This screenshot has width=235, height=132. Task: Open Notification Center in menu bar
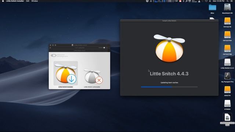pyautogui.click(x=232, y=1)
